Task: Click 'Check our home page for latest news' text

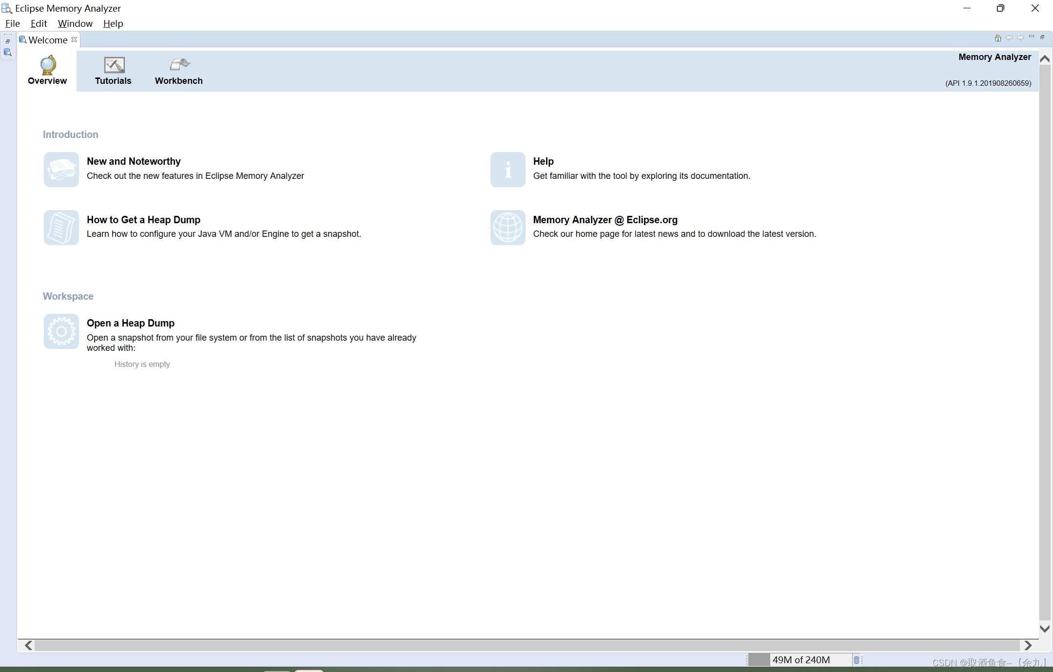Action: coord(674,234)
